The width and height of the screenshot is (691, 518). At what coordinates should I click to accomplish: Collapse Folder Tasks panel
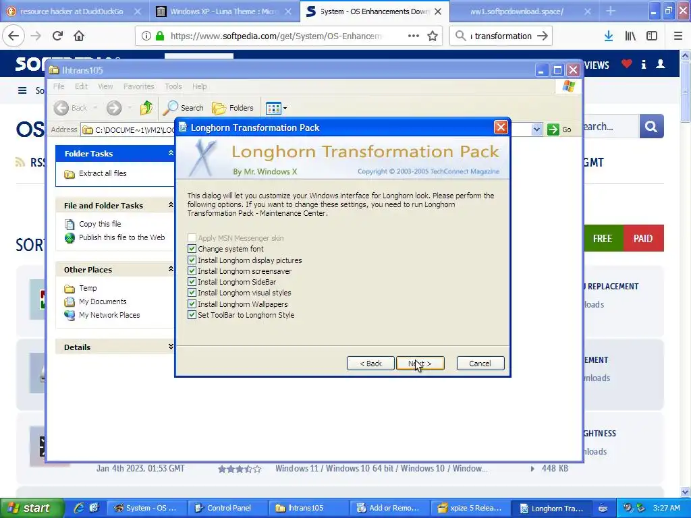pyautogui.click(x=171, y=153)
